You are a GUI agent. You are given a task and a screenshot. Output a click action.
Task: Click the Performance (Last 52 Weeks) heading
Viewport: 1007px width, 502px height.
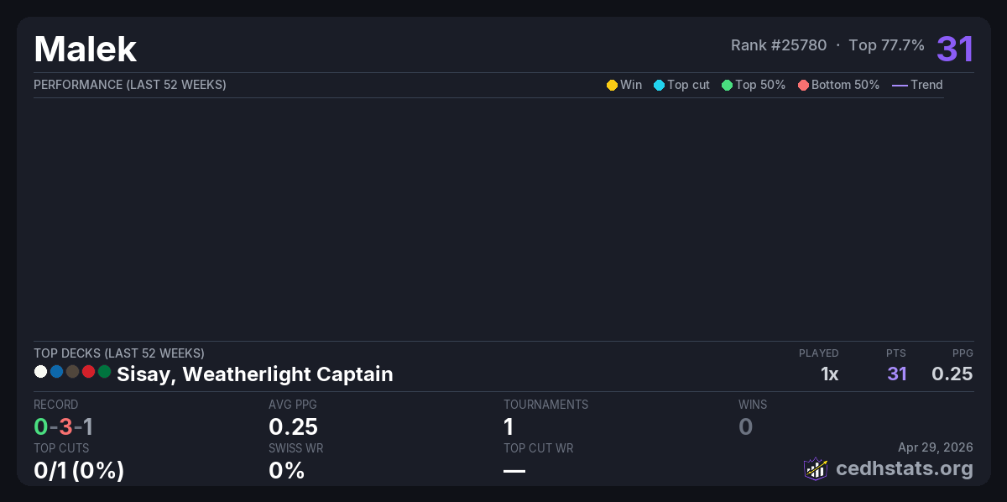click(130, 85)
